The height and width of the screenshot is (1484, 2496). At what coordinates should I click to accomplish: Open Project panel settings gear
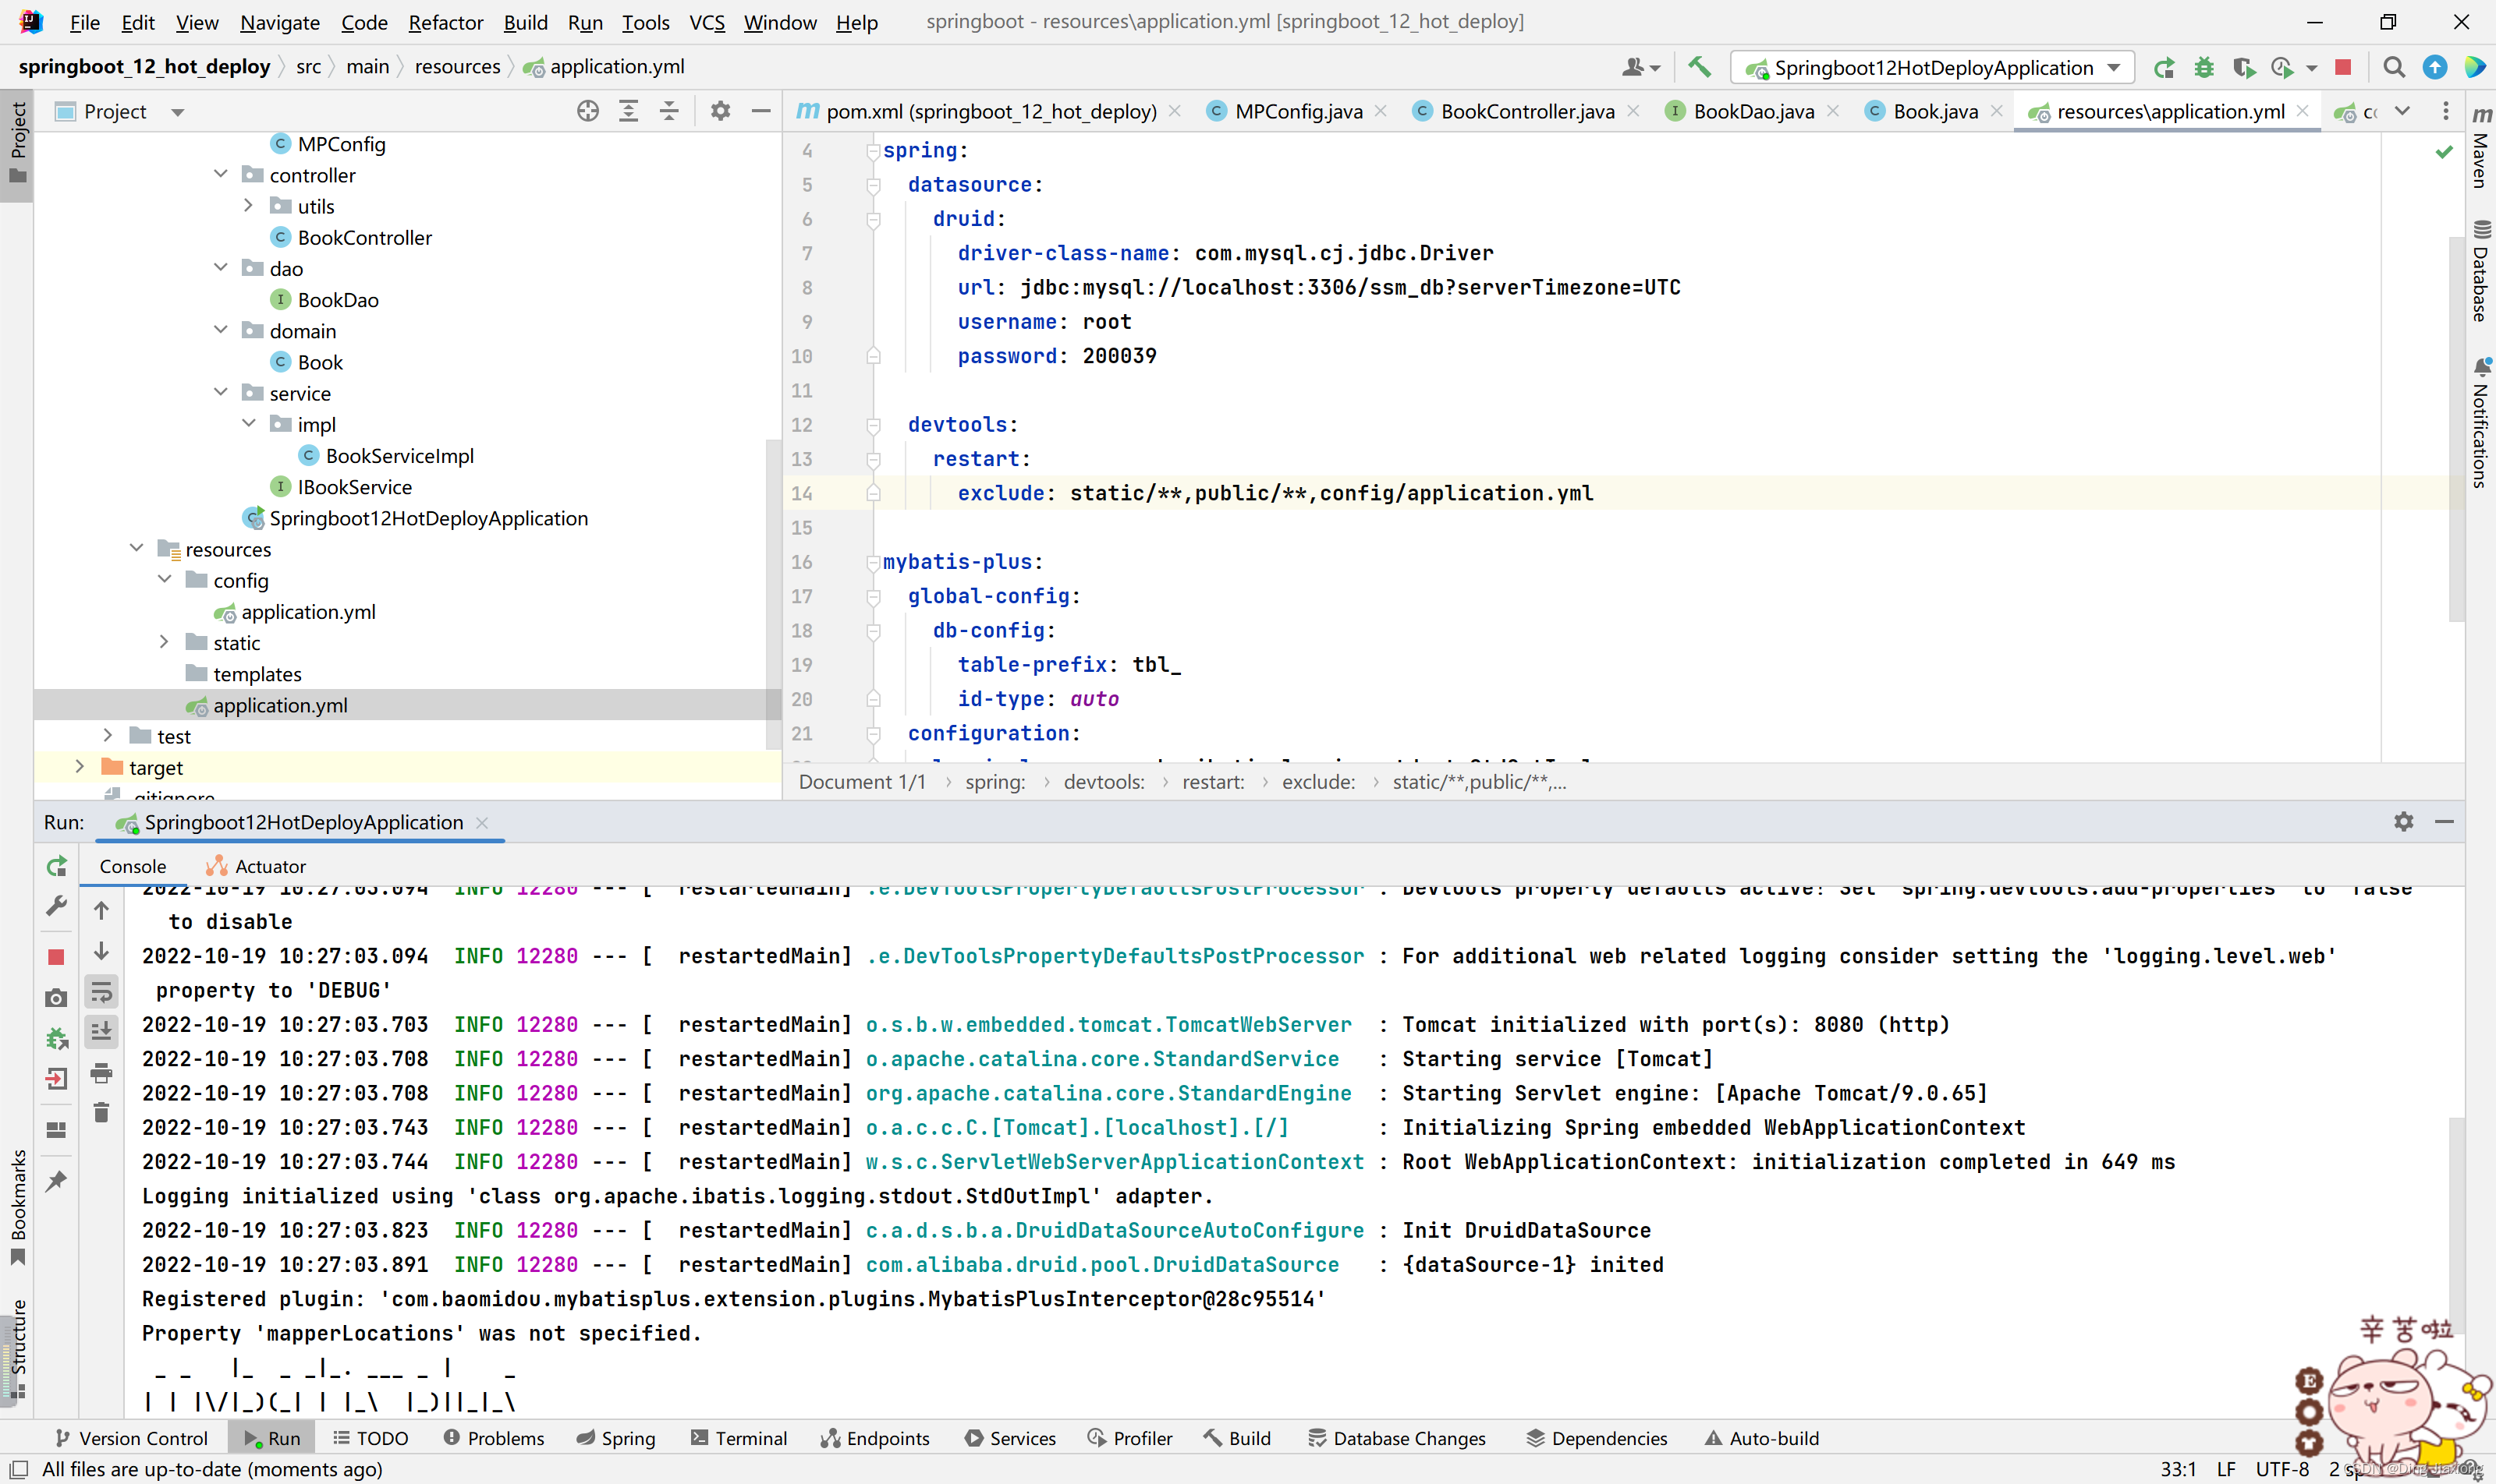click(x=721, y=111)
